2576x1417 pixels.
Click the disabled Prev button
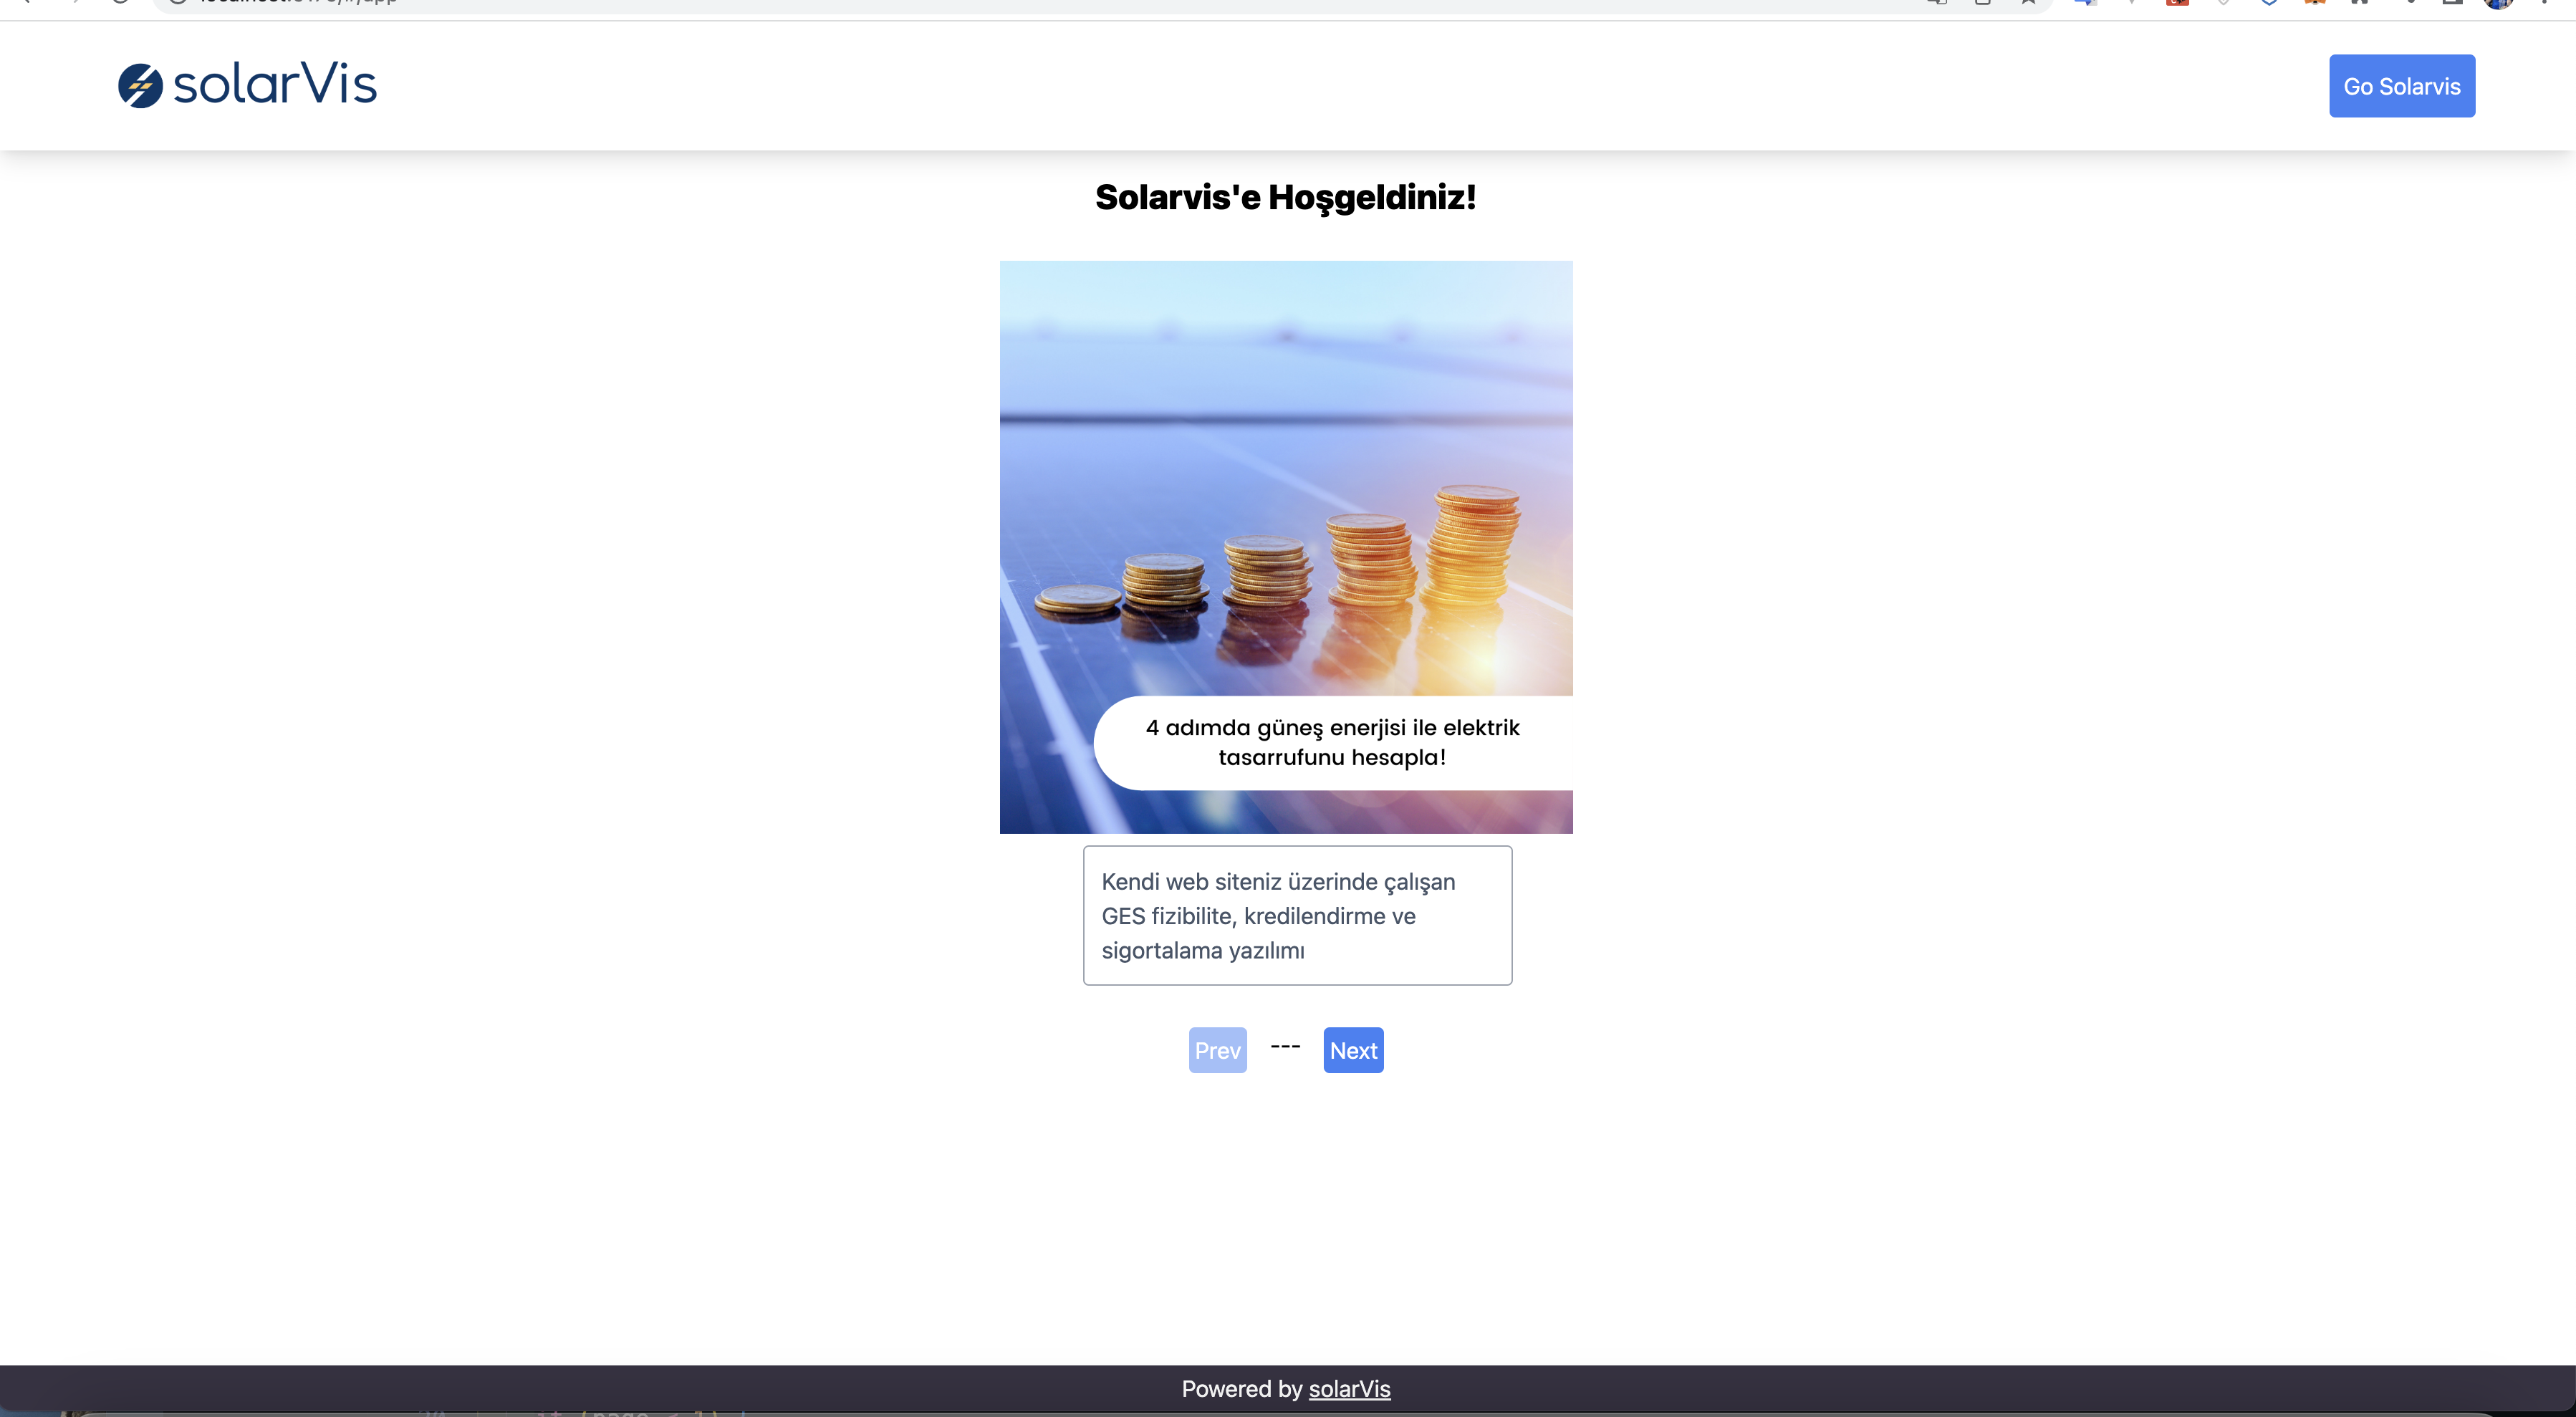tap(1217, 1050)
